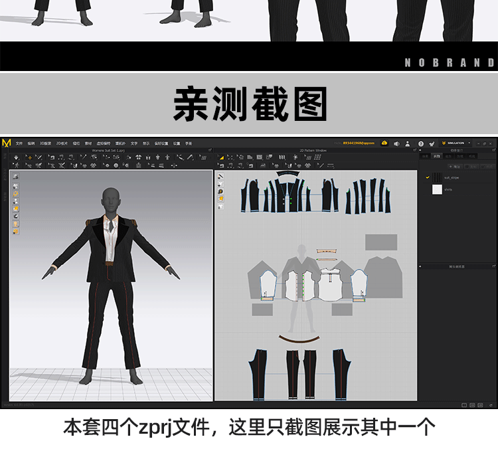Toggle the white avatar icon in 3D viewport sidebar
The image size is (498, 449).
pyautogui.click(x=15, y=201)
